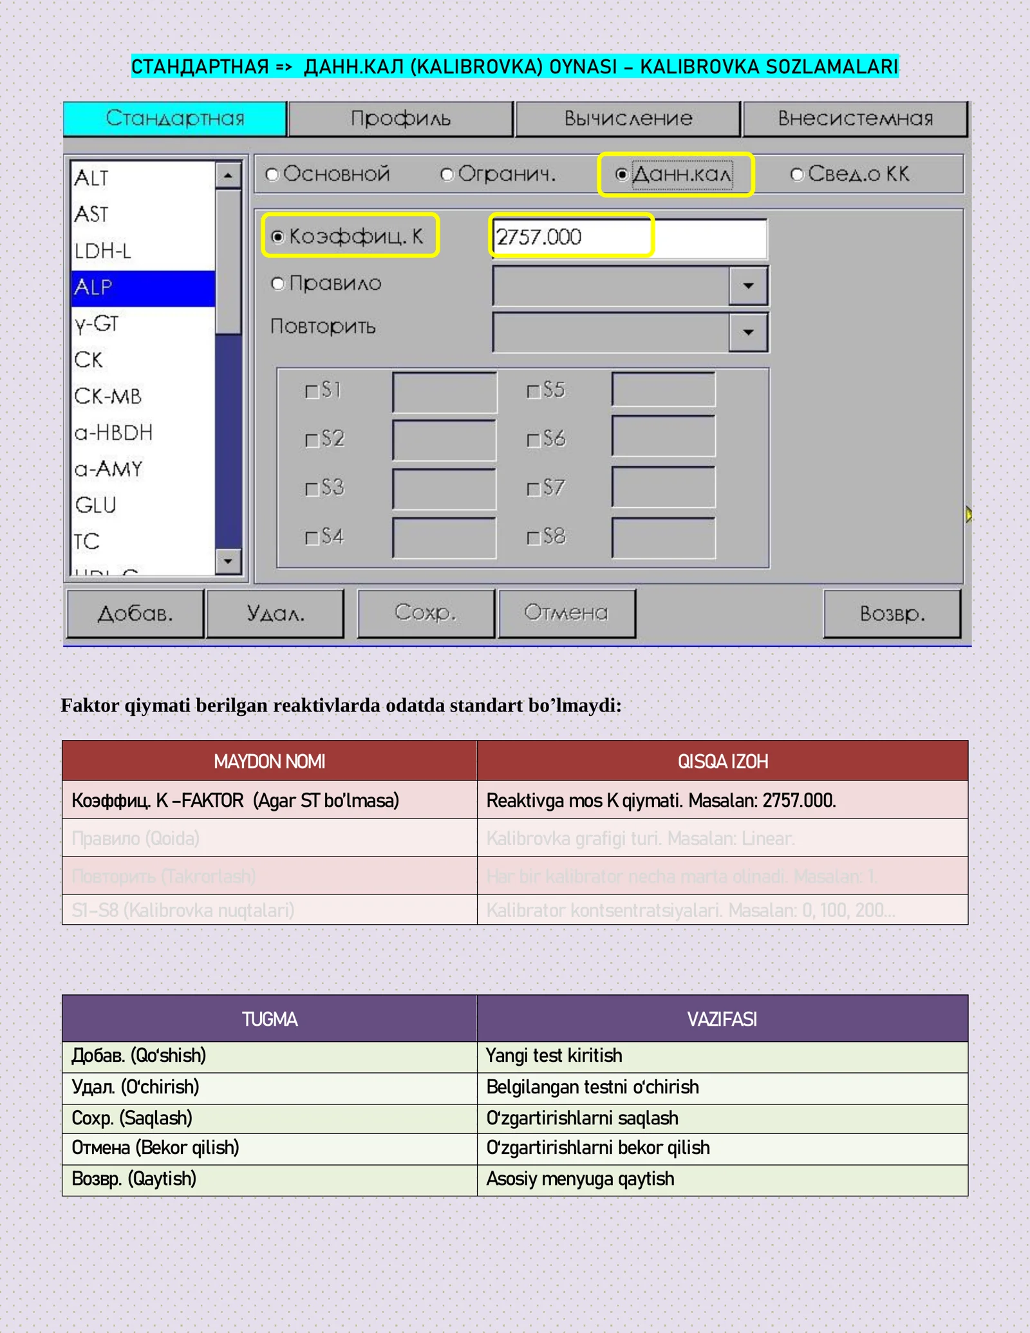Open the Правило dropdown list
1030x1333 pixels.
747,285
